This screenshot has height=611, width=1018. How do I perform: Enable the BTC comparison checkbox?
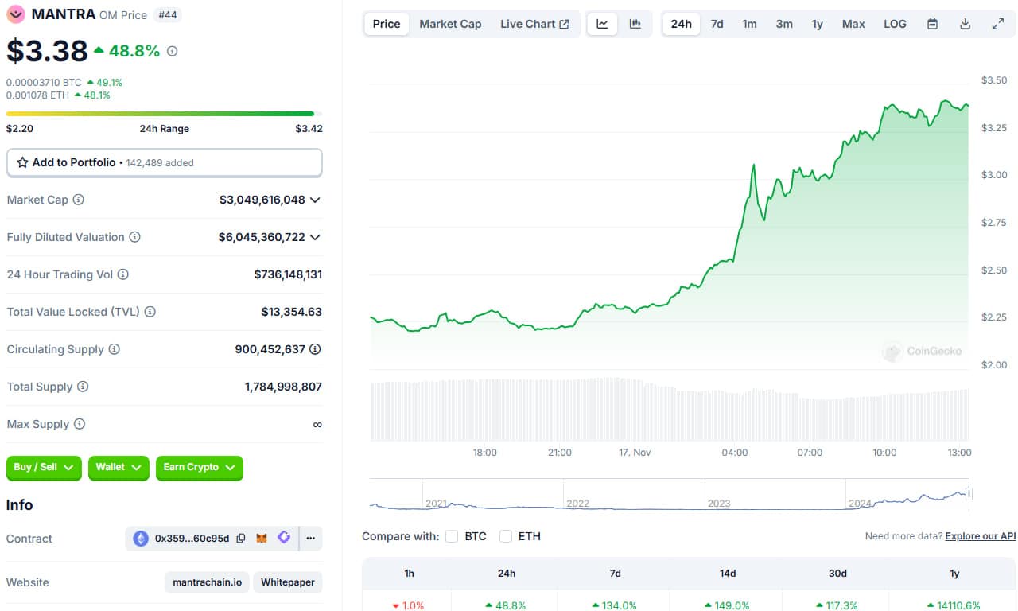click(x=452, y=536)
